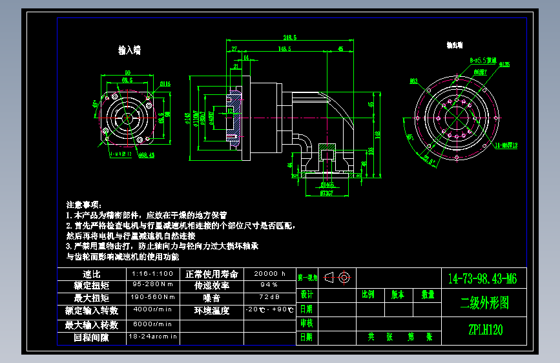
Task: Select the Ø135 dimension on output view
Action: pos(504,65)
